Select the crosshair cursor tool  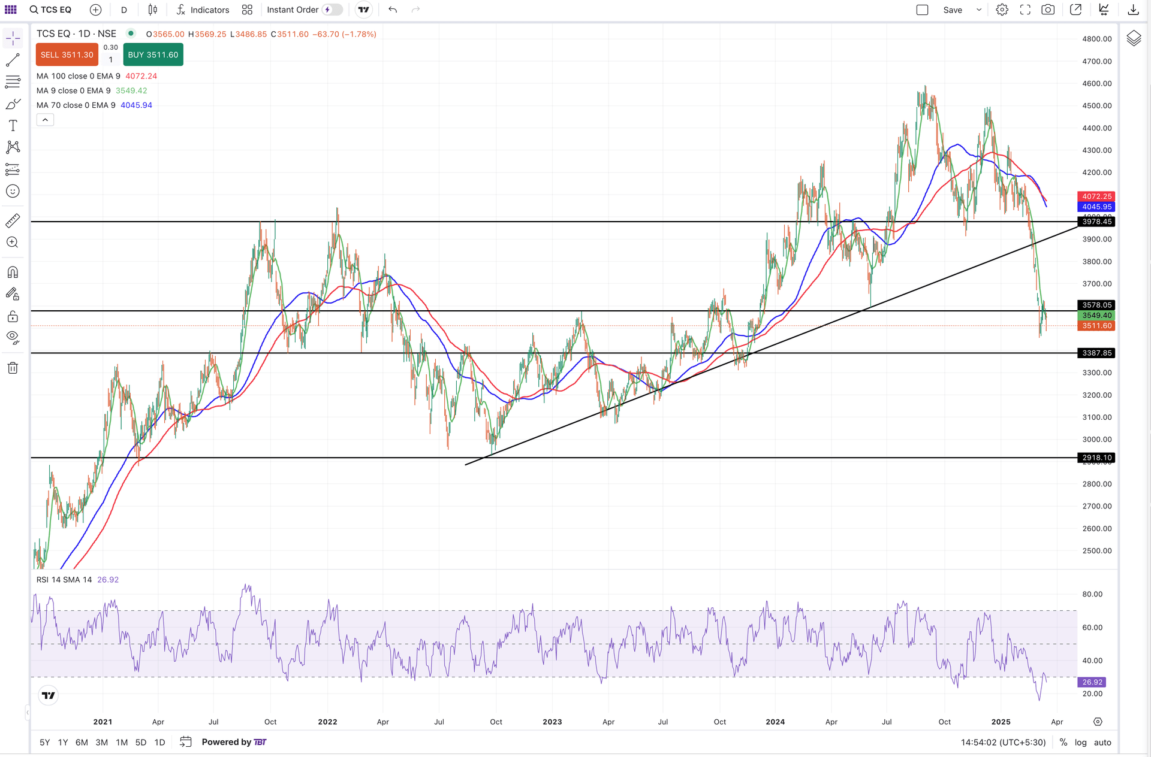point(13,38)
